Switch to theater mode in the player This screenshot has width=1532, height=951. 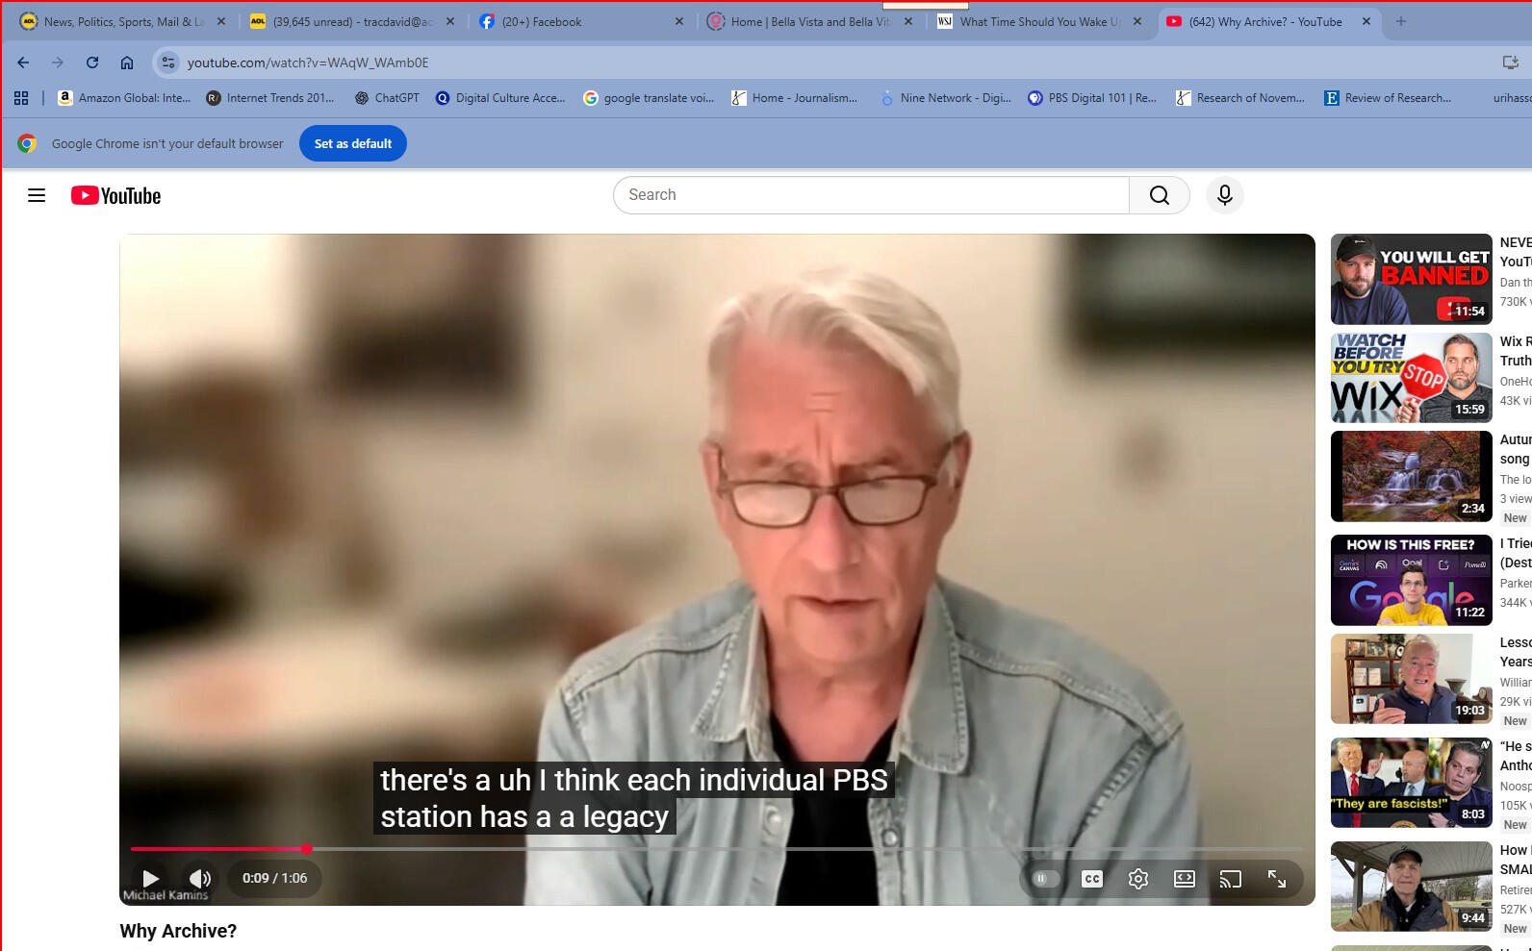[x=1184, y=879]
